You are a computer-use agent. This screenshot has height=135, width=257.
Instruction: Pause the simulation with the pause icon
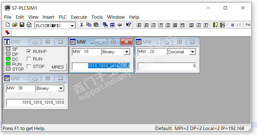click(x=233, y=25)
